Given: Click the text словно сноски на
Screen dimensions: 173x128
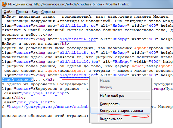Looking at the screenshot, I should coord(23,71).
